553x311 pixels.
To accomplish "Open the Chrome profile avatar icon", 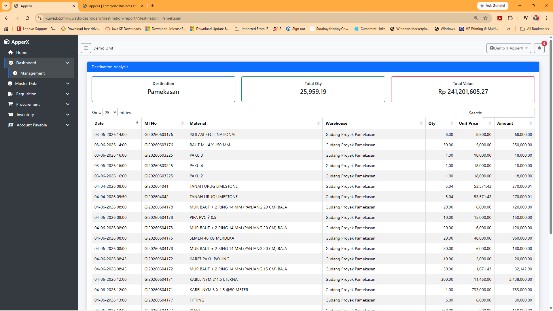I will tap(536, 18).
